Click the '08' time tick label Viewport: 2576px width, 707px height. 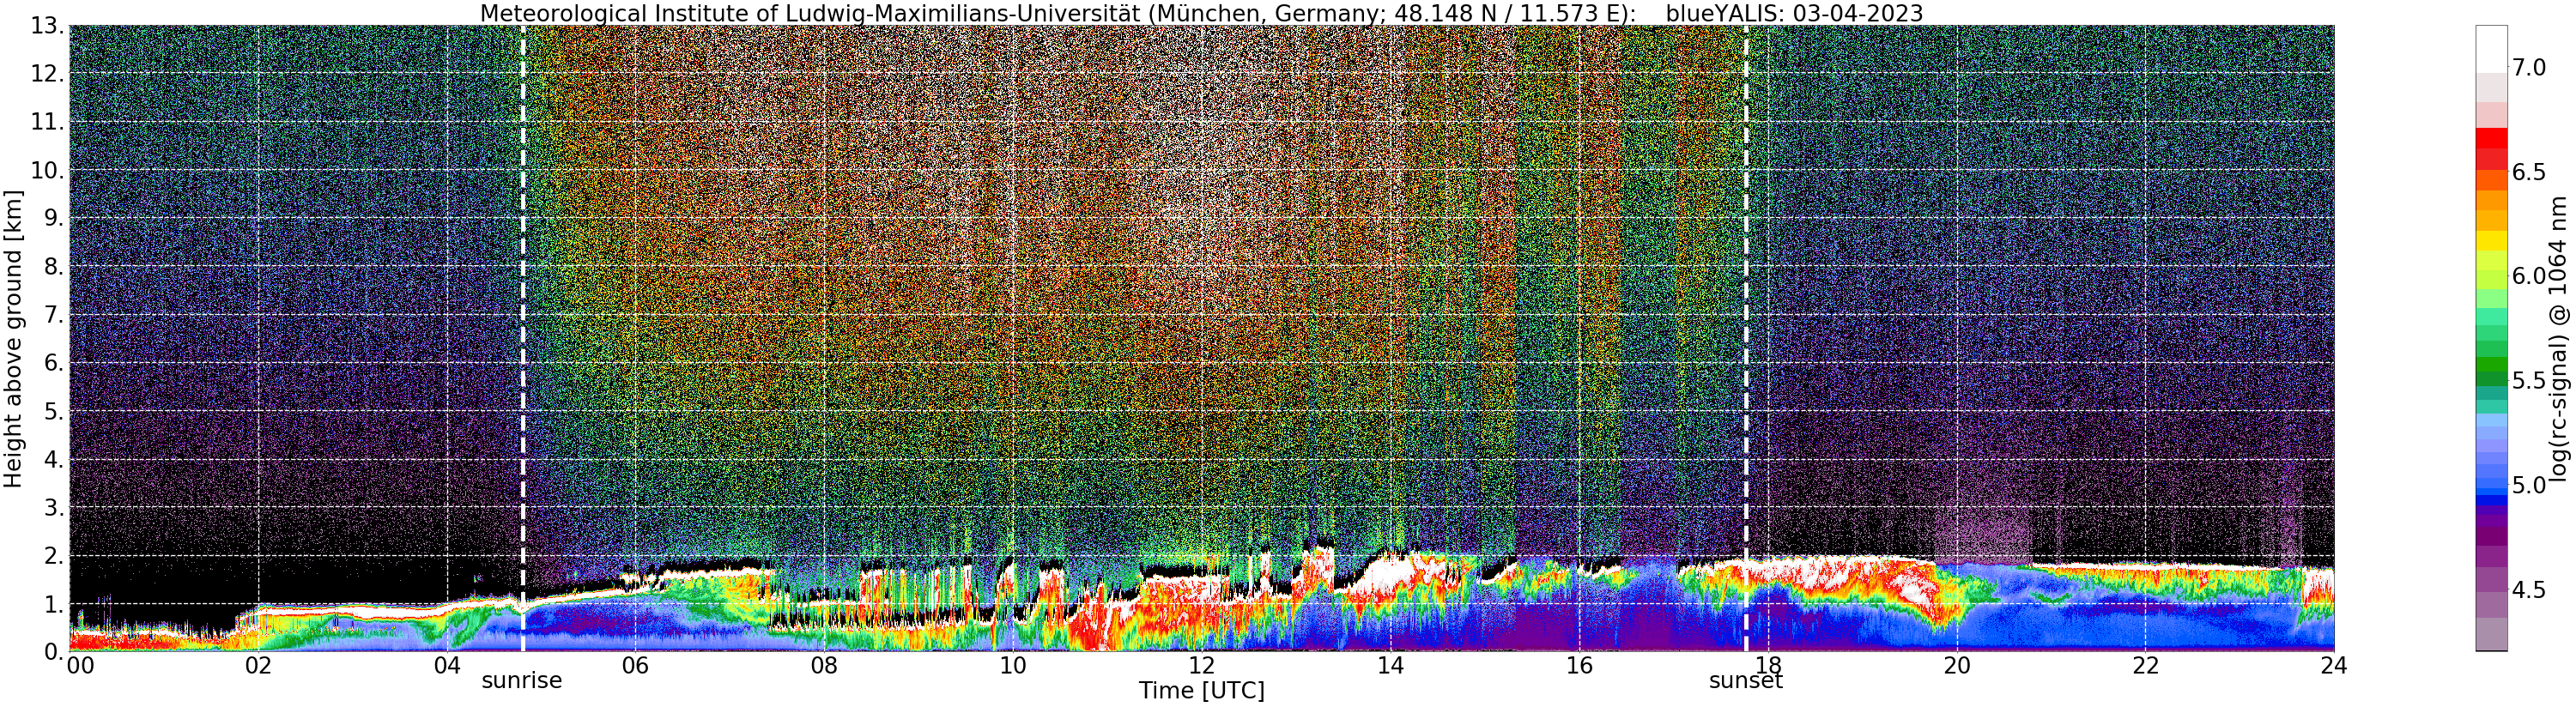pyautogui.click(x=824, y=665)
